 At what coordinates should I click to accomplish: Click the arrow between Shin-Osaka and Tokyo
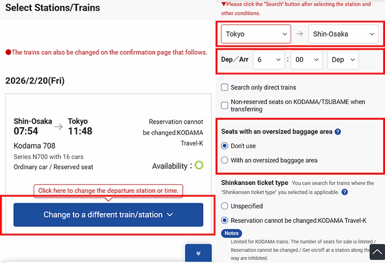pos(59,127)
